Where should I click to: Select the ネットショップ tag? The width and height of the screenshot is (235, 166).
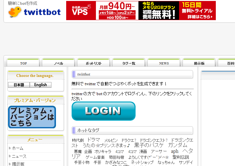142,162
